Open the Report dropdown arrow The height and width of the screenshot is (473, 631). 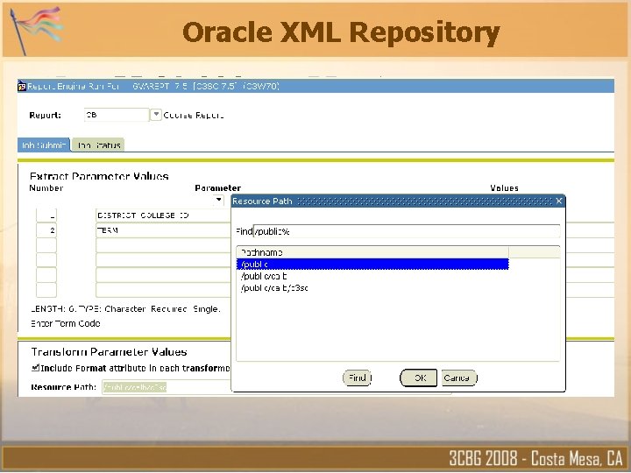(156, 115)
